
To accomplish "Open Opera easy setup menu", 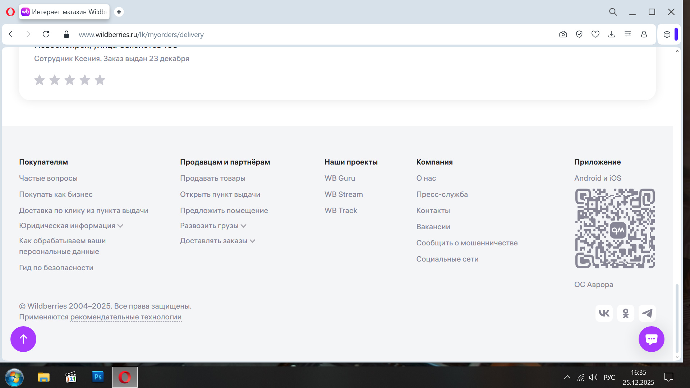I will [628, 34].
